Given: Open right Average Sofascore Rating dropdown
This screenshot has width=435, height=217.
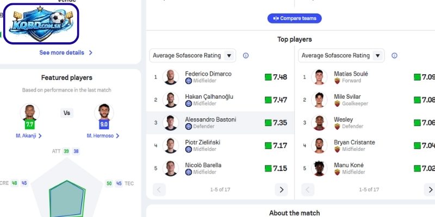Looking at the screenshot, I should click(341, 55).
